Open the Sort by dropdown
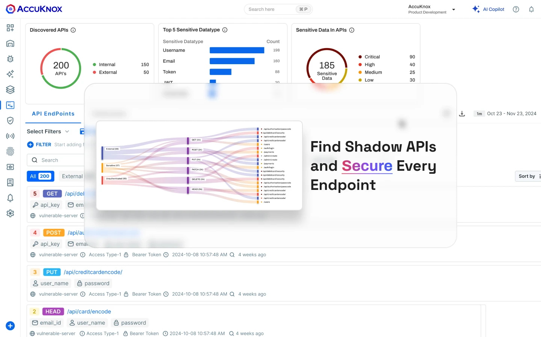 tap(529, 176)
